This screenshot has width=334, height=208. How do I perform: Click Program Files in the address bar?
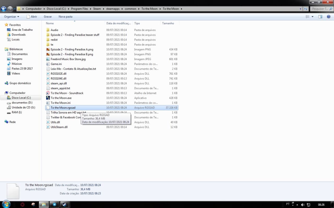(x=80, y=9)
